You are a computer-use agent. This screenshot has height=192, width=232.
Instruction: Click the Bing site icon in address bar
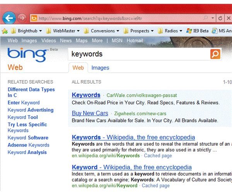pyautogui.click(x=34, y=18)
